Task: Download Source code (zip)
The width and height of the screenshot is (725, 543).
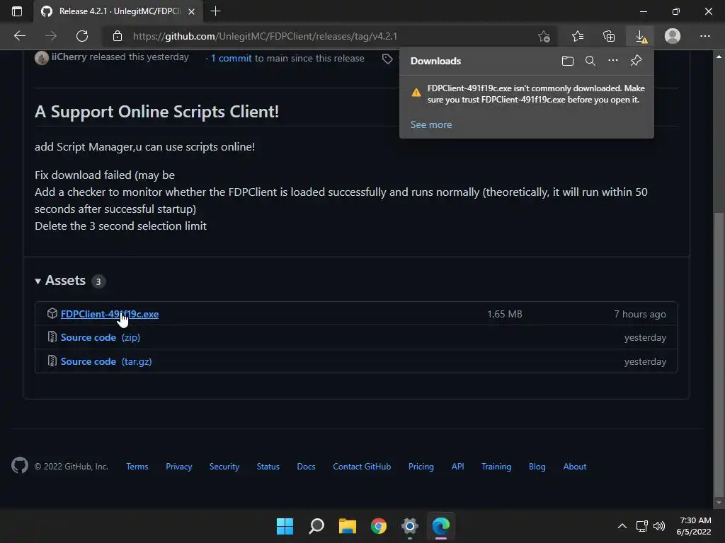Action: 101,337
